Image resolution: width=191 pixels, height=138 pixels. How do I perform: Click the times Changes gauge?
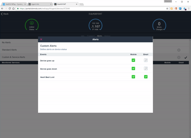coord(159,25)
